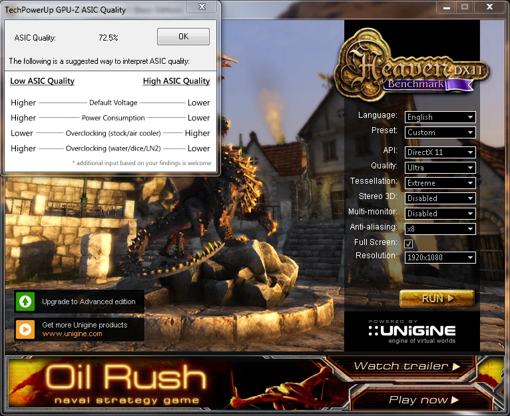This screenshot has height=416, width=510.
Task: Click the Unigine engine logo
Action: pos(412,331)
